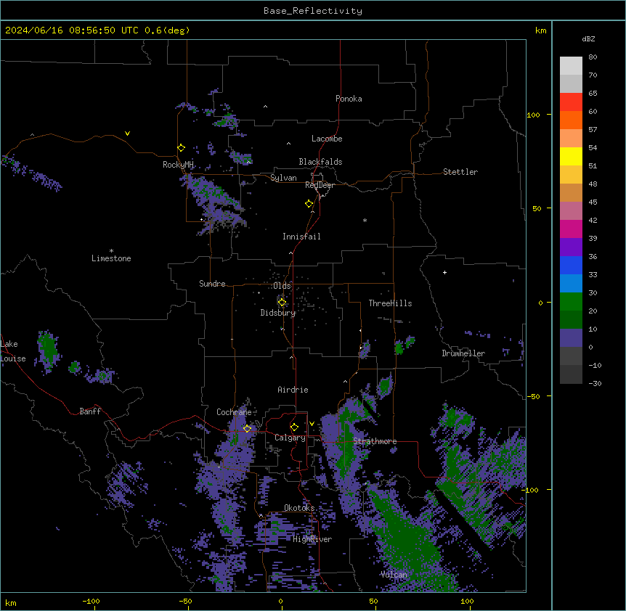
Task: Select the light blue 33 dBZ legend swatch
Action: (571, 283)
